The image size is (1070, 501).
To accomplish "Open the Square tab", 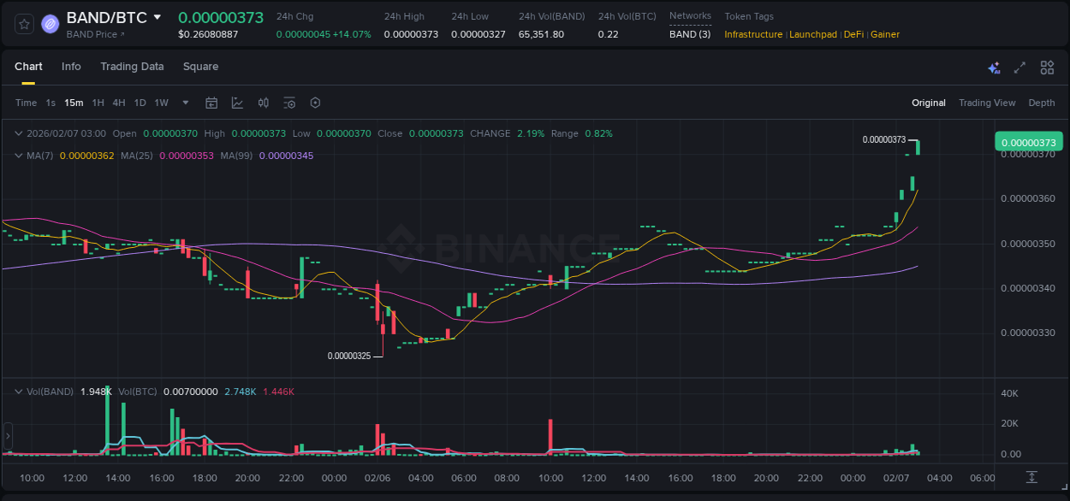I will (200, 67).
